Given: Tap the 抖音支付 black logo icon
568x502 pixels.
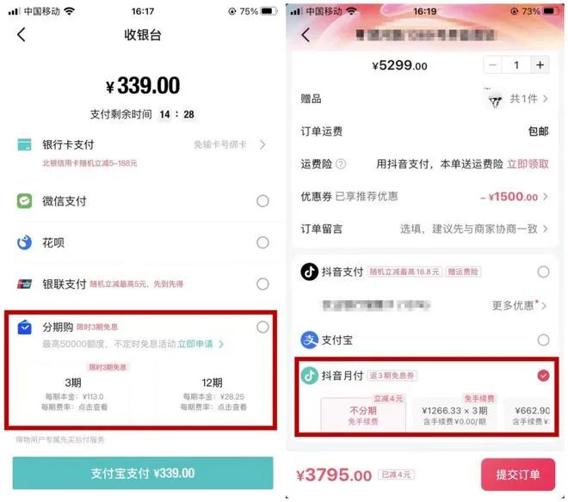Looking at the screenshot, I should (309, 272).
